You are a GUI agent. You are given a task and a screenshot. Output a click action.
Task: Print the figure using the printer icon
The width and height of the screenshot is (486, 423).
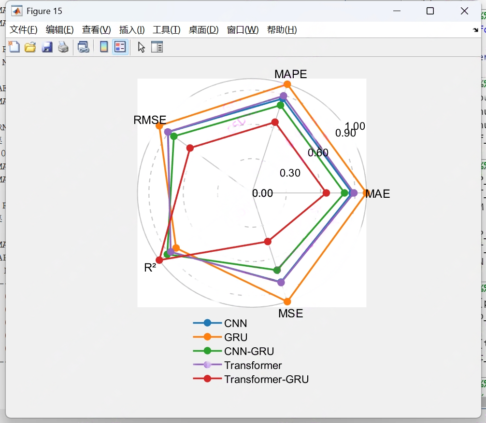63,47
